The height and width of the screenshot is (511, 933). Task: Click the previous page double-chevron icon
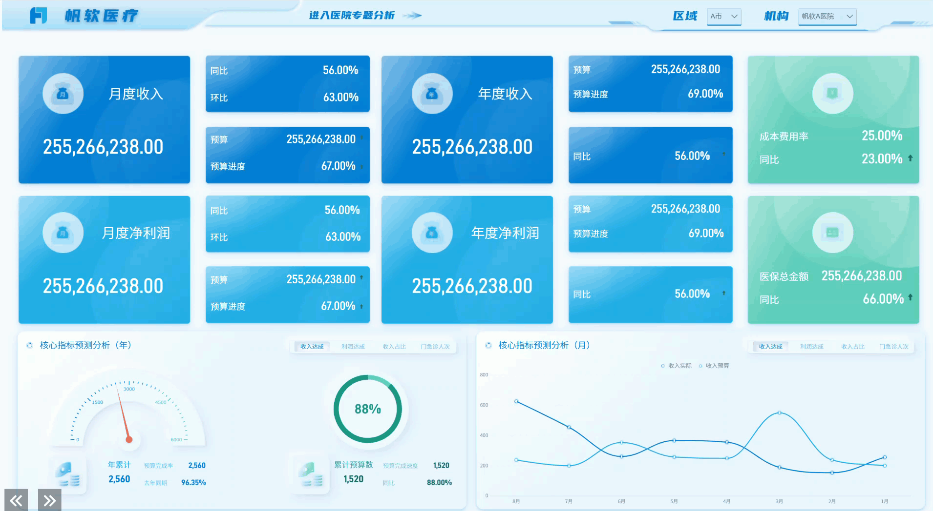[16, 500]
